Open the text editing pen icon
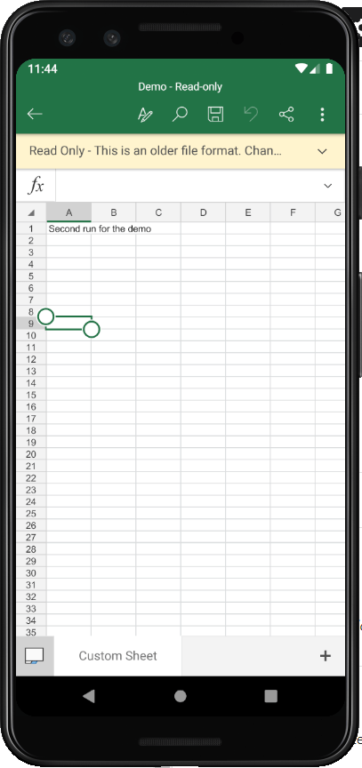Viewport: 362px width, 768px height. click(x=145, y=115)
